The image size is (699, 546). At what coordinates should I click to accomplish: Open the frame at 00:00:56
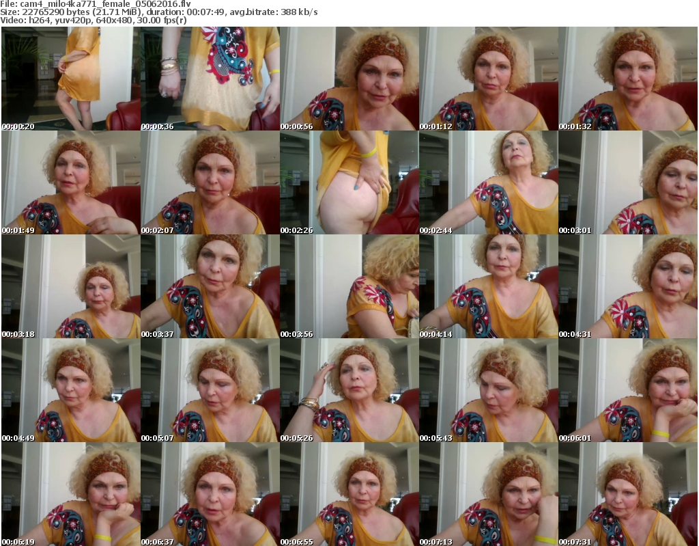[x=349, y=79]
